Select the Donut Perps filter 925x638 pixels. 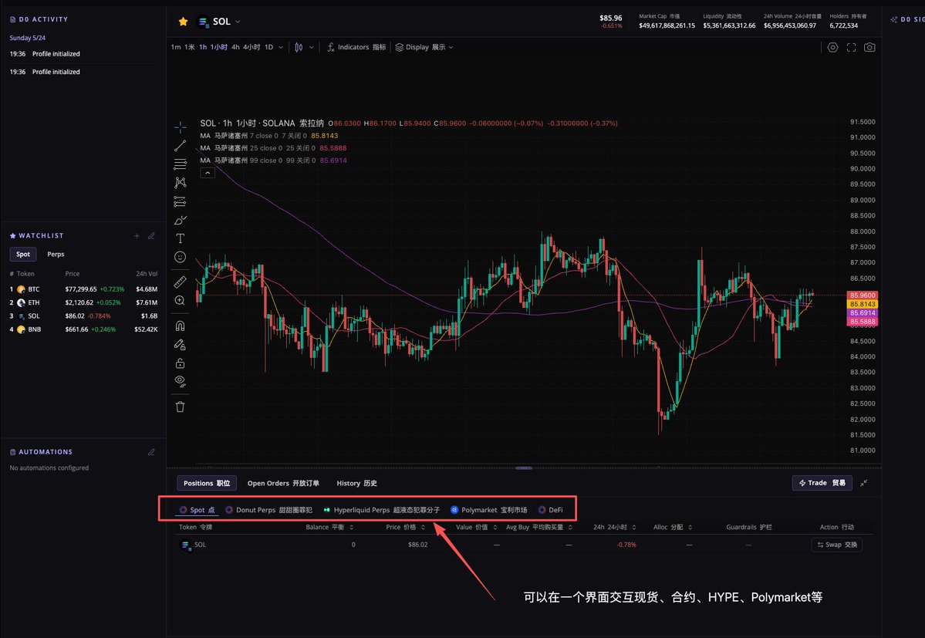(x=268, y=510)
